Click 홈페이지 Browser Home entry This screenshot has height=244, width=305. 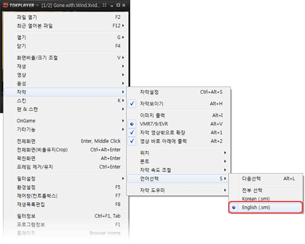pyautogui.click(x=66, y=233)
